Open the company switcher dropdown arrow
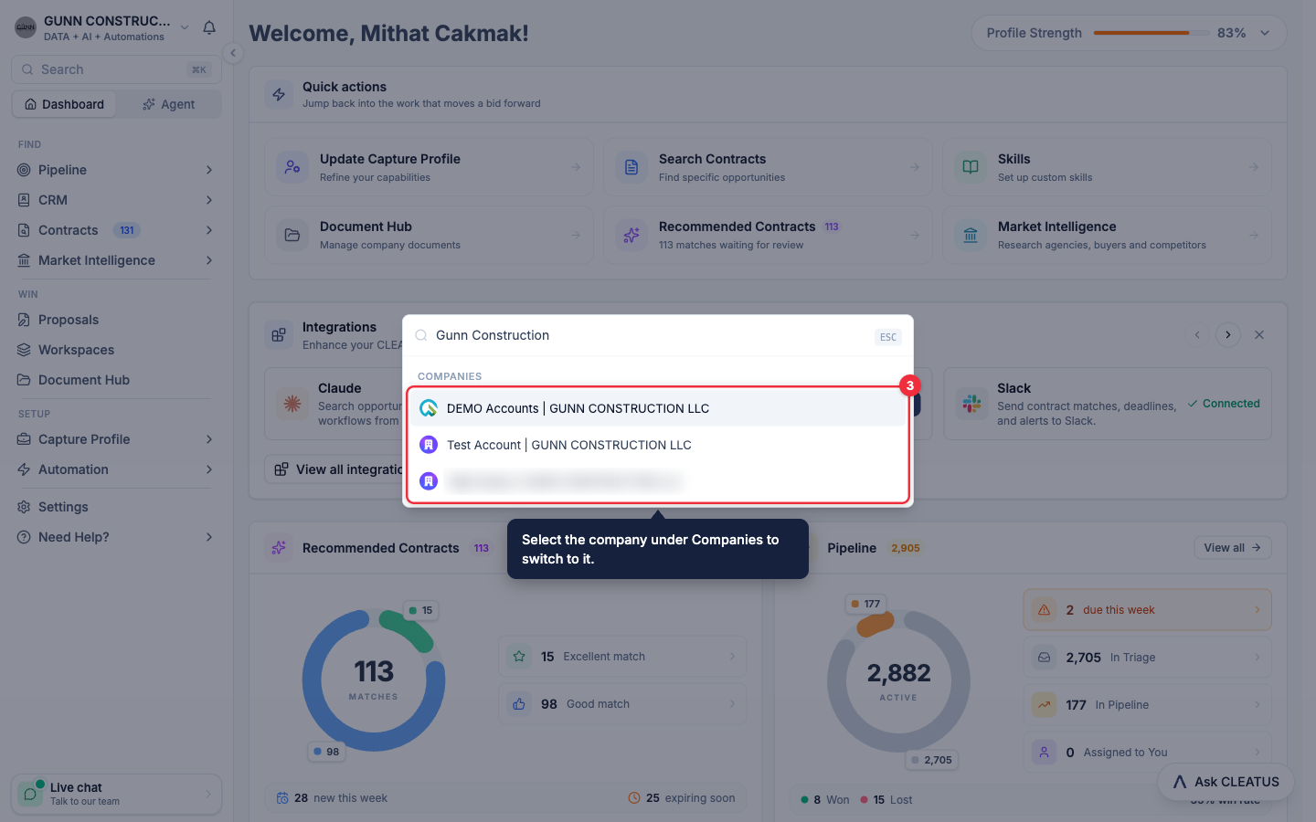Image resolution: width=1316 pixels, height=822 pixels. point(185,27)
